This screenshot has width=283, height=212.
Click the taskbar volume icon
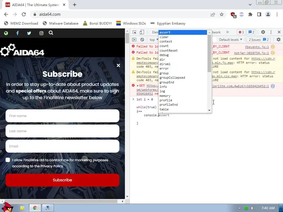click(x=253, y=208)
